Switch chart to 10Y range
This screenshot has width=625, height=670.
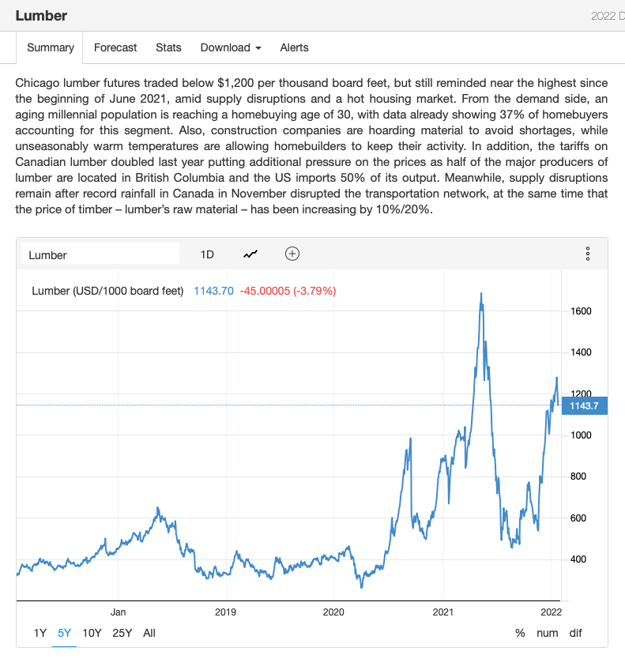[92, 633]
